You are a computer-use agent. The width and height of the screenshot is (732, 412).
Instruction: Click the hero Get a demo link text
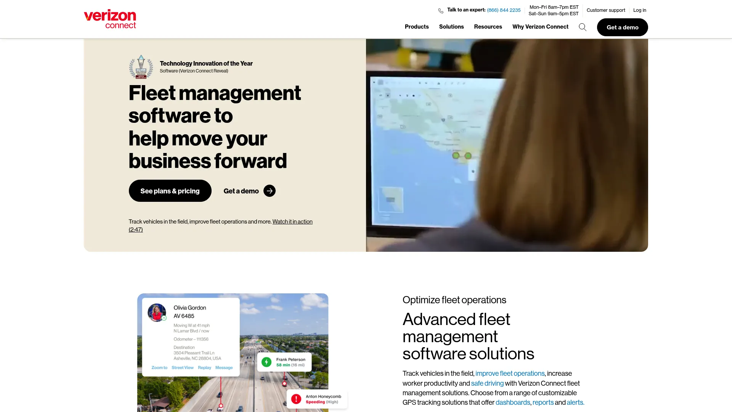(x=241, y=191)
